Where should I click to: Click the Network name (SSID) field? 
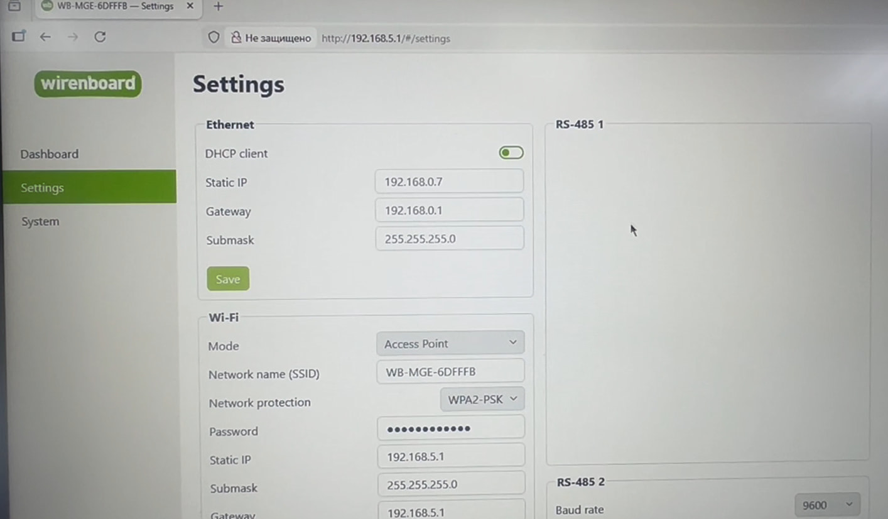[x=450, y=372]
